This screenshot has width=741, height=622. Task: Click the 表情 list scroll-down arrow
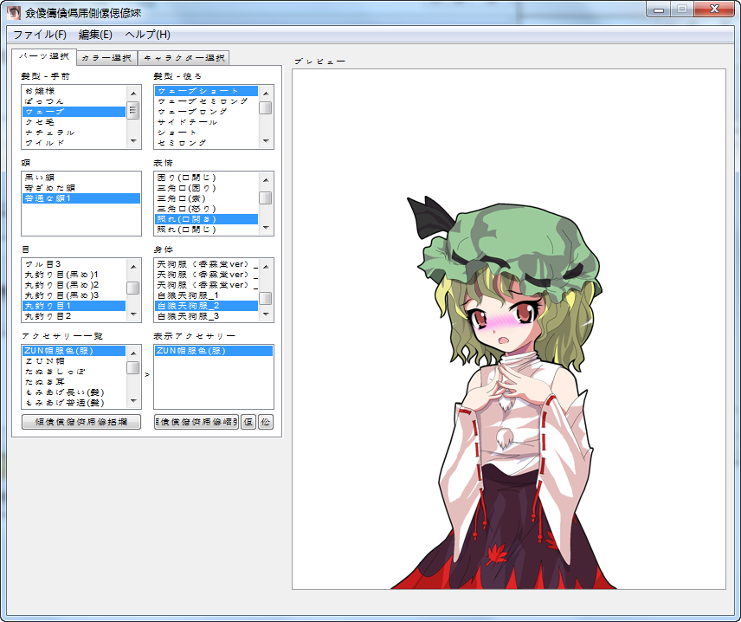(266, 228)
